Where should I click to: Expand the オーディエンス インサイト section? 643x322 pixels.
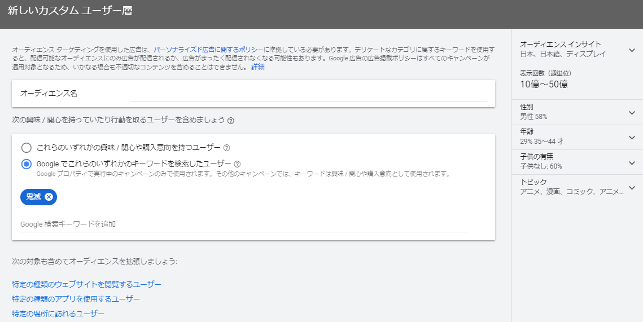point(632,50)
